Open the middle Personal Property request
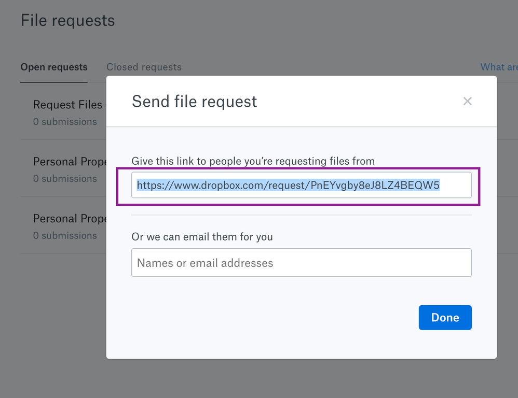The height and width of the screenshot is (398, 518). coord(69,162)
